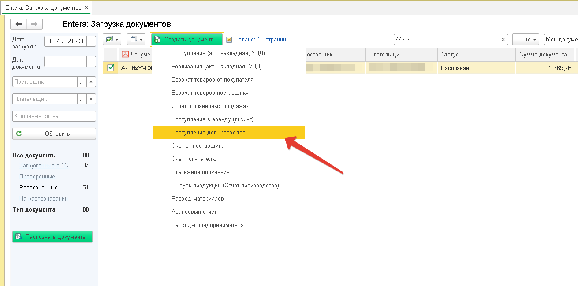
Task: Open period picker for Дата загрузки
Action: point(91,41)
